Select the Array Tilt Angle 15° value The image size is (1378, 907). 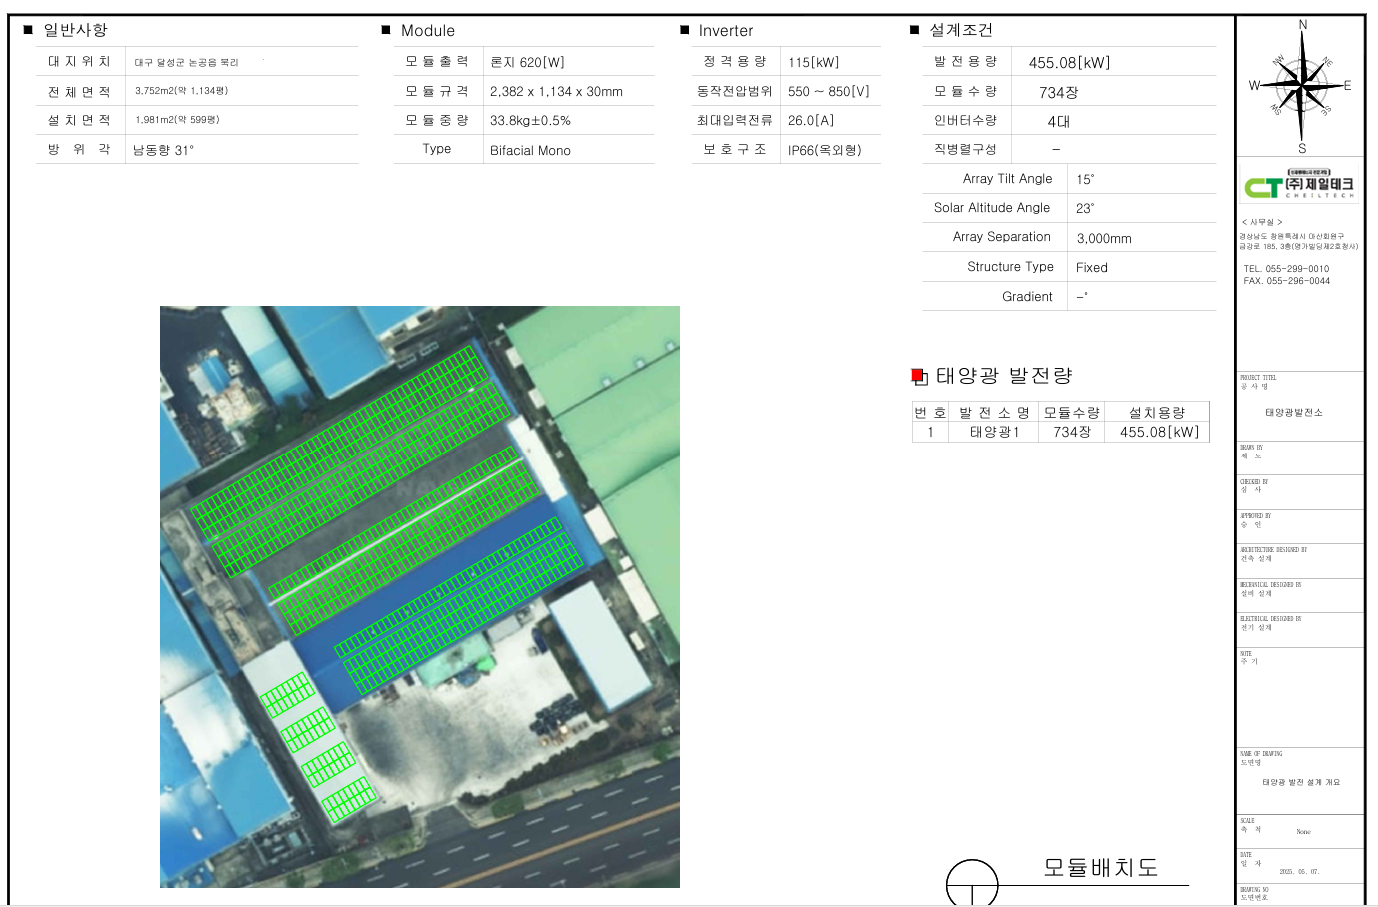click(x=1085, y=179)
